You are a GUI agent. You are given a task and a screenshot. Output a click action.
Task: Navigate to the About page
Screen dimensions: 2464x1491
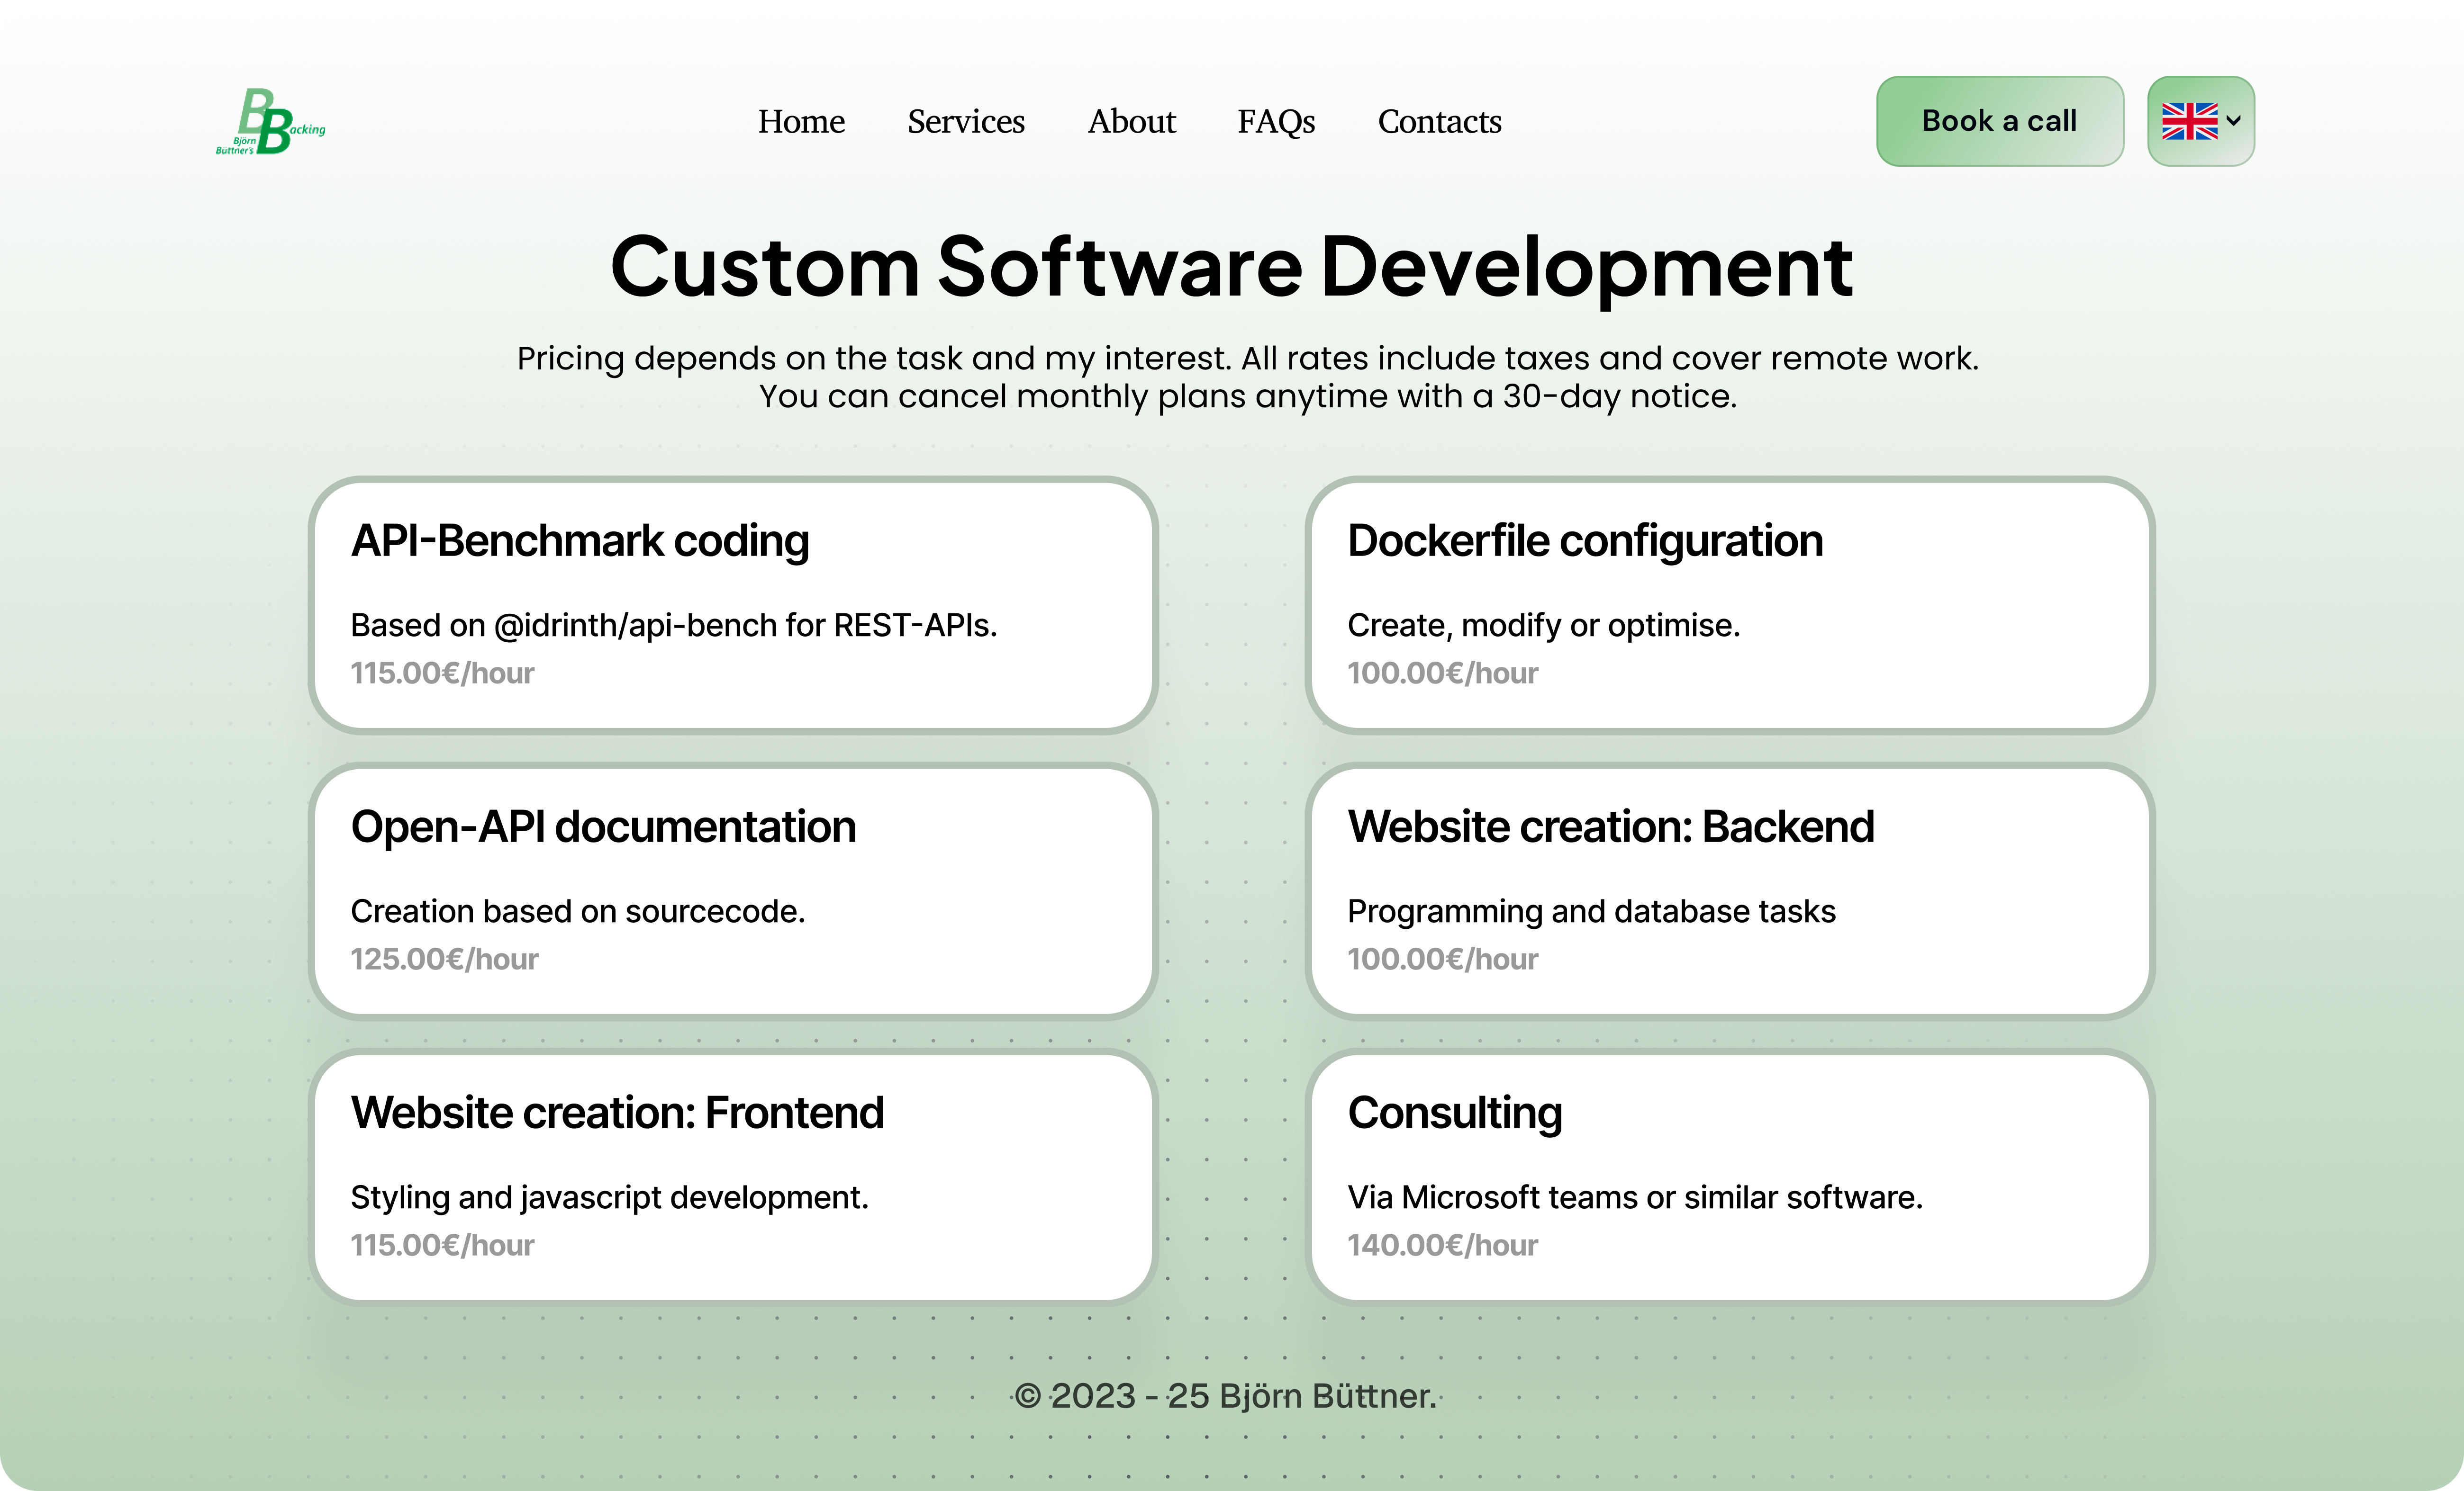pos(1131,122)
